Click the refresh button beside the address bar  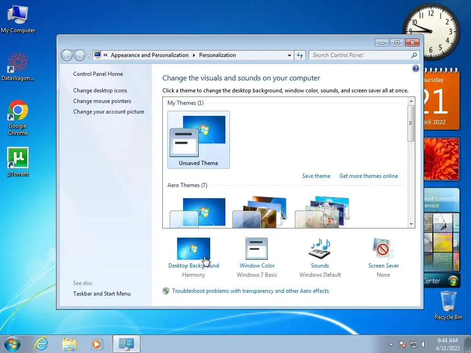point(300,55)
